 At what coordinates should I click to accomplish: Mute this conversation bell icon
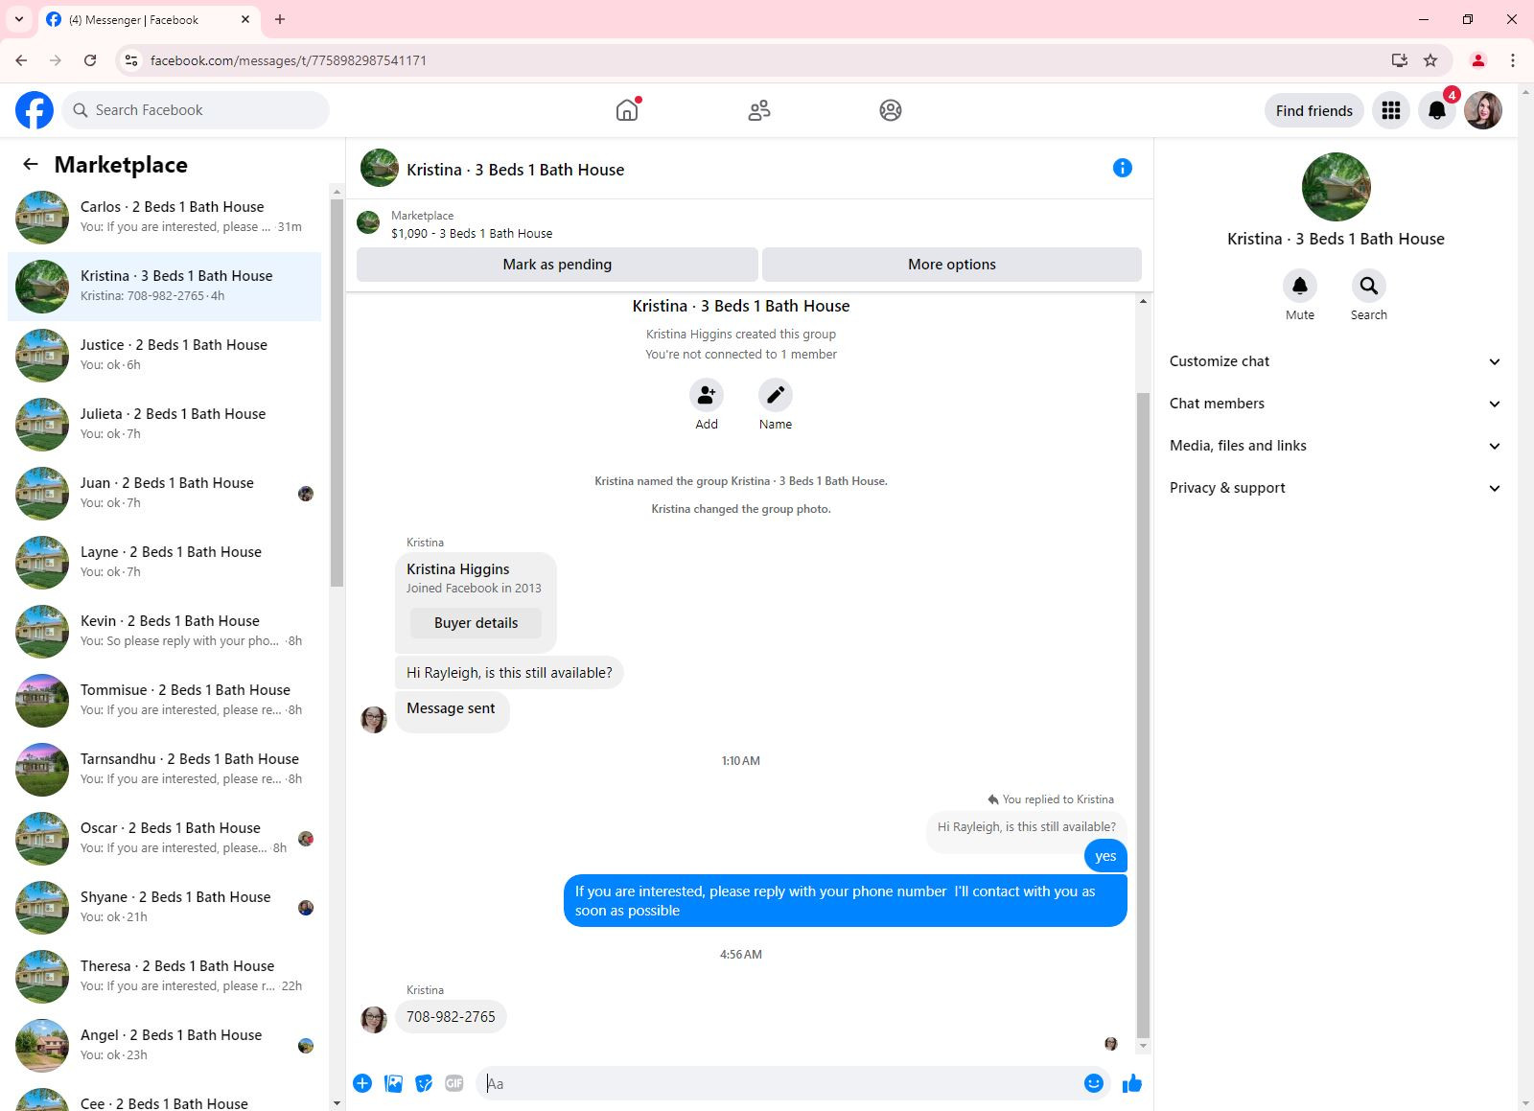[x=1300, y=286]
